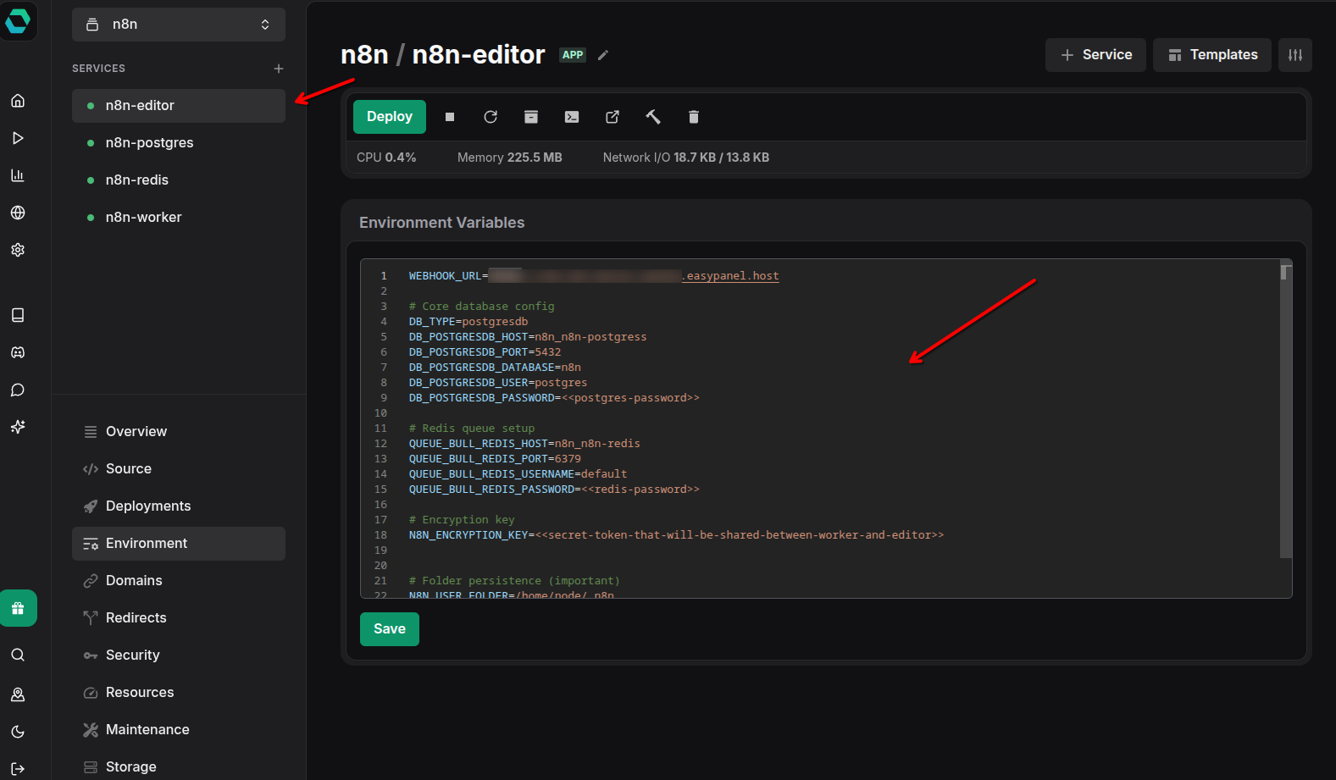
Task: Select the n8n-postgres service
Action: [179, 143]
